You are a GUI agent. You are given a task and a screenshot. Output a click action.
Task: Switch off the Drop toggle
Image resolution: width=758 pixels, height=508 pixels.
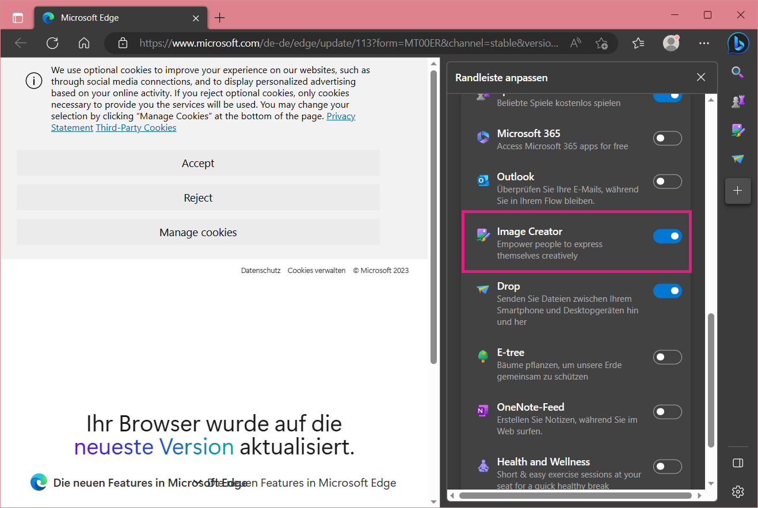668,291
